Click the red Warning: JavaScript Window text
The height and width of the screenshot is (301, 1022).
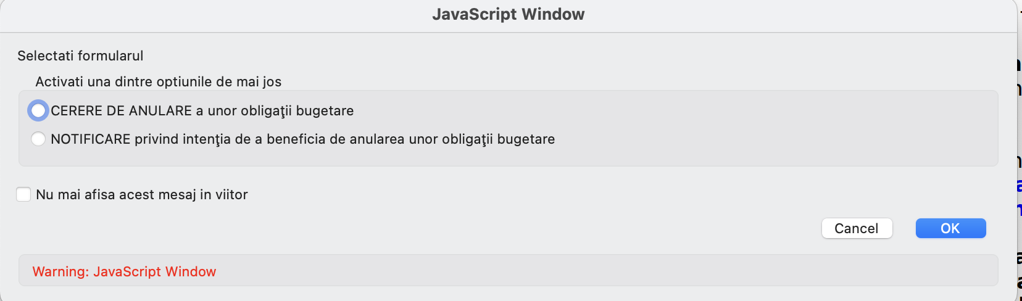124,272
